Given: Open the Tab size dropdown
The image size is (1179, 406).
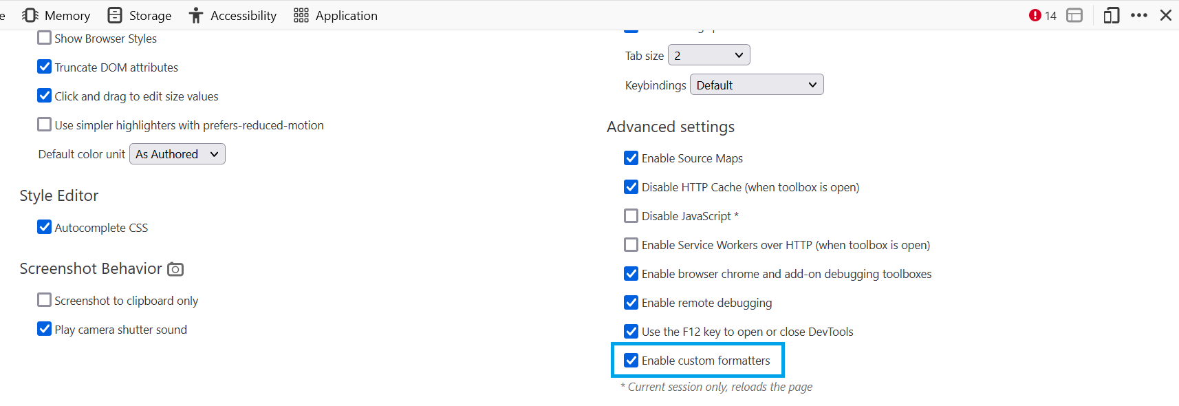Looking at the screenshot, I should (x=709, y=55).
